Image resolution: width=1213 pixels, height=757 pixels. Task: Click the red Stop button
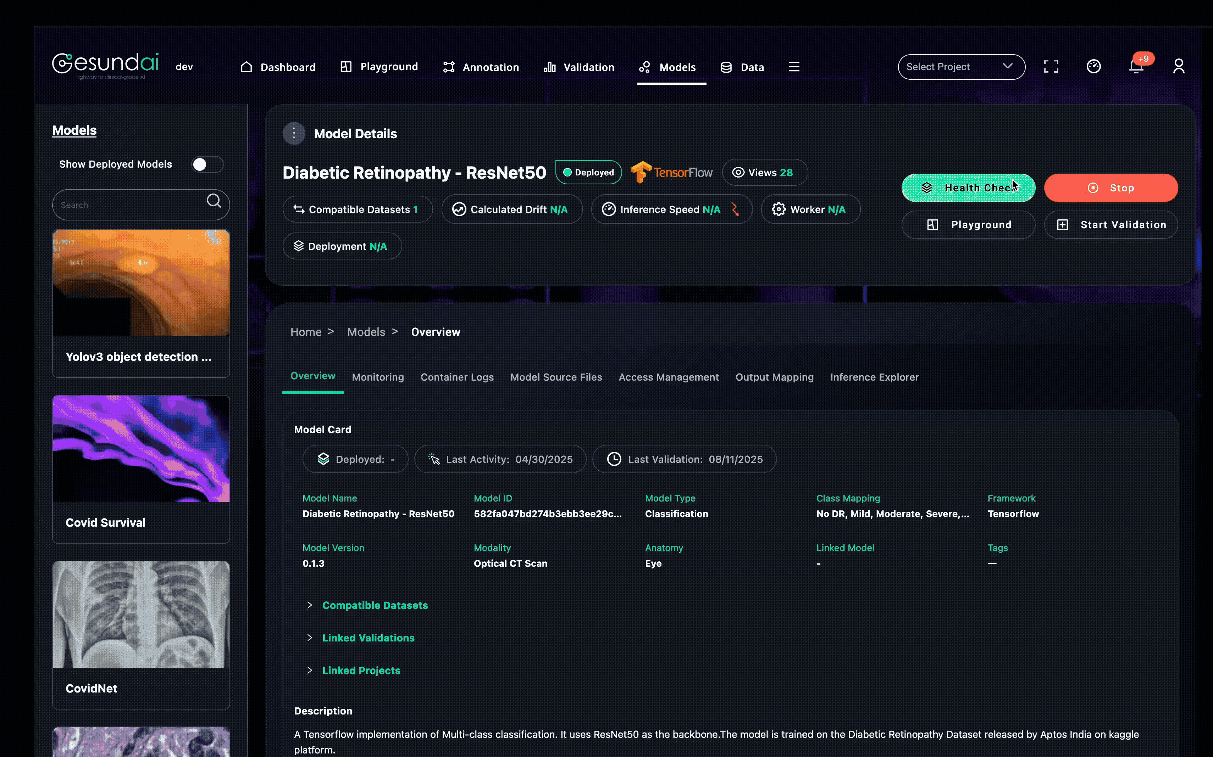[x=1111, y=188]
